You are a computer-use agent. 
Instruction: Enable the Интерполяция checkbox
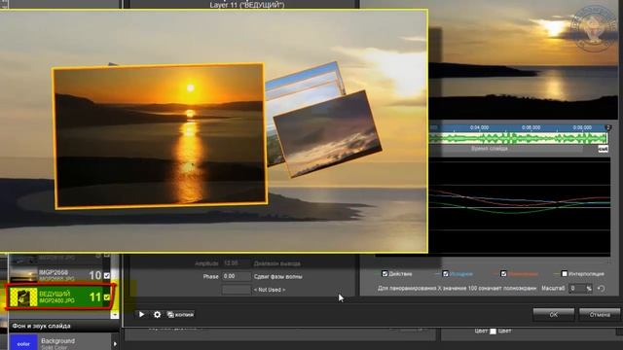coord(565,274)
